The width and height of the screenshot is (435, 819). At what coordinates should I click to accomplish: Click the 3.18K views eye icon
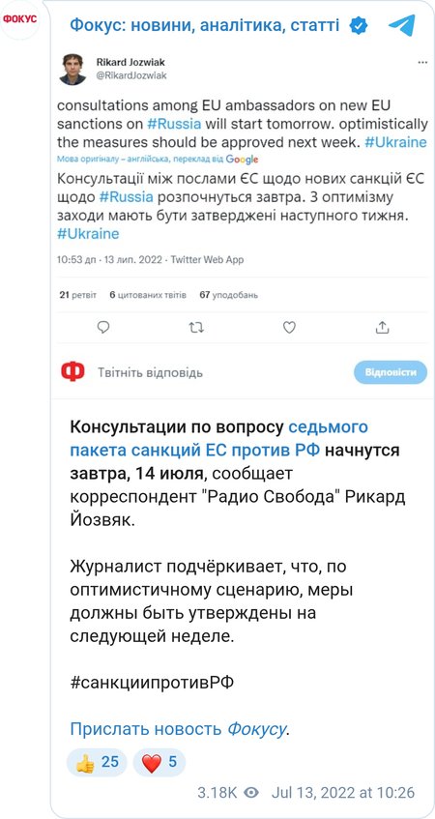pos(251,793)
